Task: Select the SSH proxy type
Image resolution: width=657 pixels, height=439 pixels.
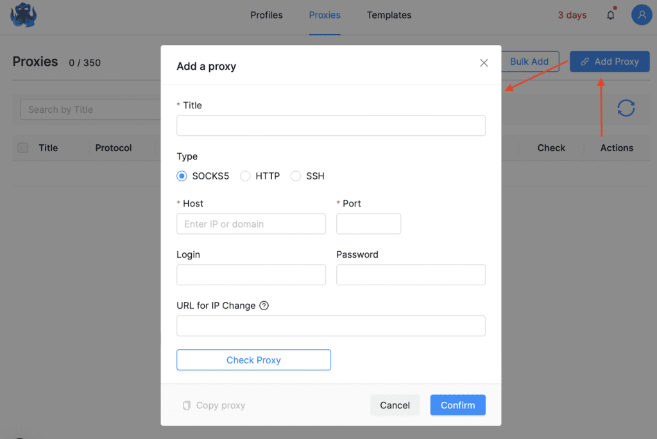Action: (x=296, y=176)
